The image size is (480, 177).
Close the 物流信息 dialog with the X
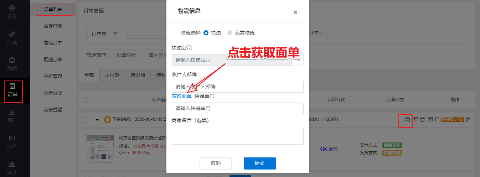(x=295, y=12)
